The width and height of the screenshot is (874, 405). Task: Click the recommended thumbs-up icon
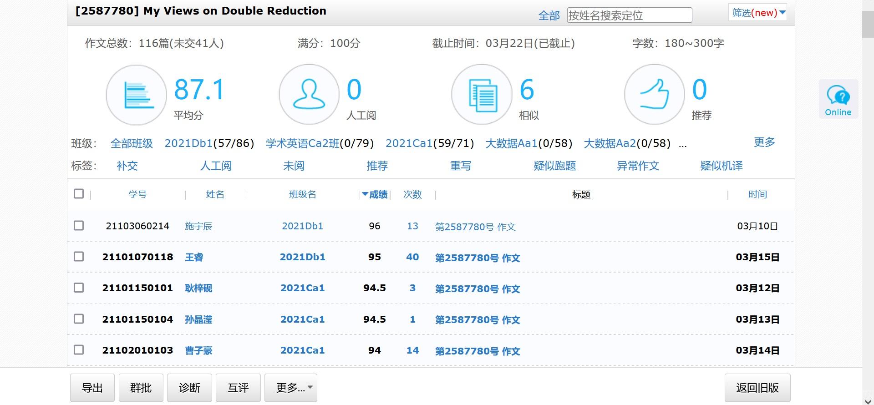(x=654, y=95)
